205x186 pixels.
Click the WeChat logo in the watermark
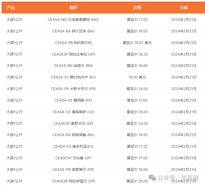point(153,178)
